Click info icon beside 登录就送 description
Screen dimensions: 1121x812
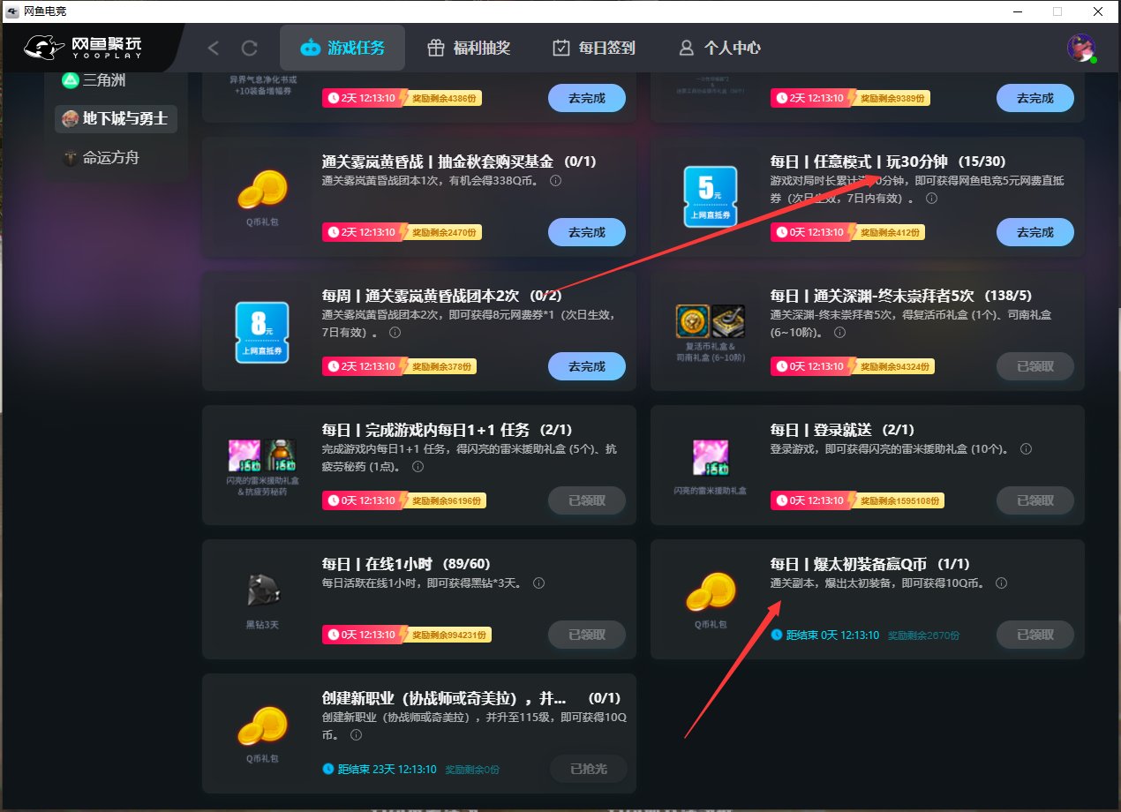point(1026,449)
